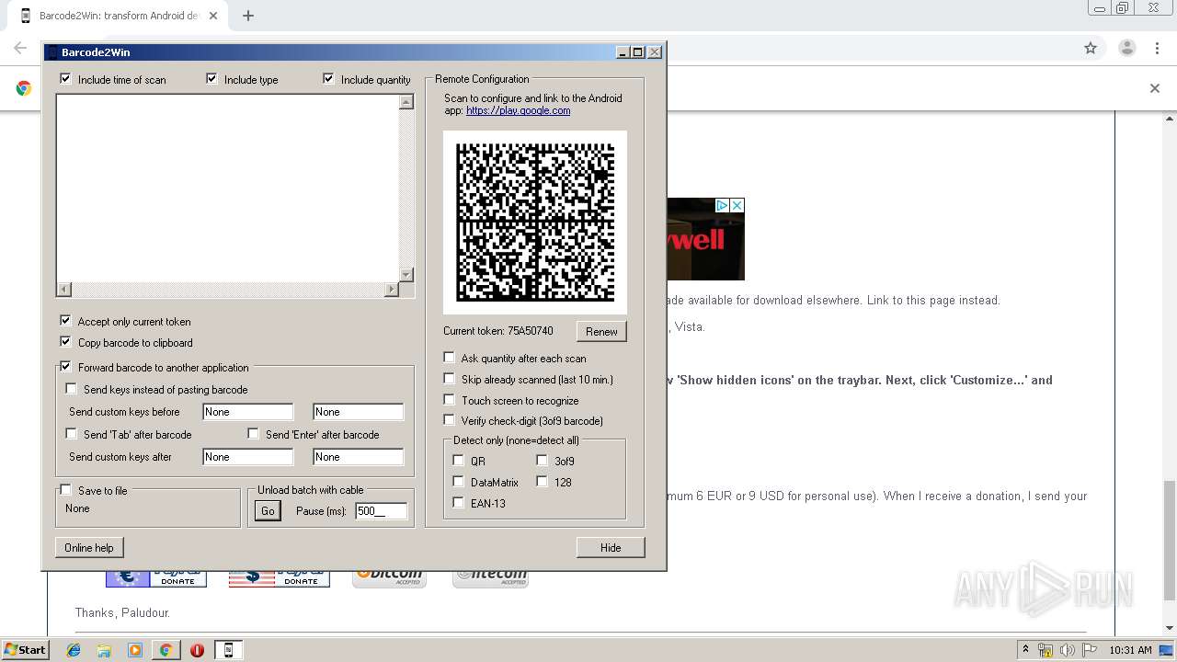The width and height of the screenshot is (1177, 662).
Task: Open the Windows Start menu
Action: click(x=25, y=649)
